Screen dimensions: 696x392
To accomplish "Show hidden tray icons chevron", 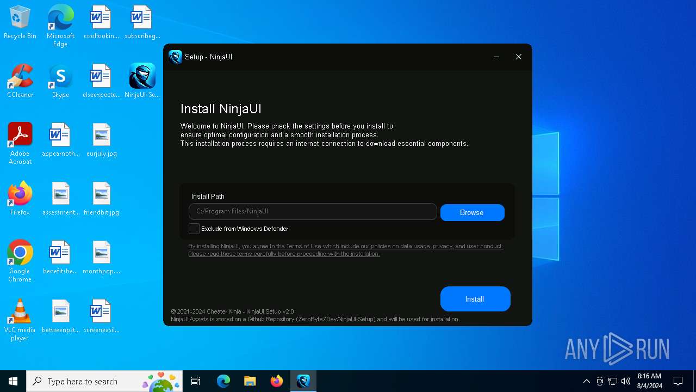I will coord(586,381).
